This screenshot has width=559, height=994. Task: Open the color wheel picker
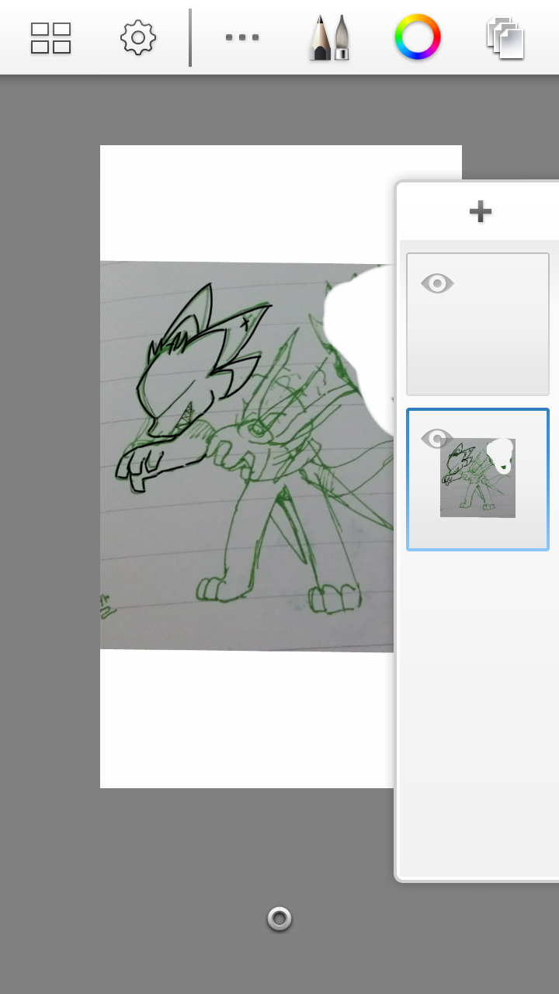(418, 37)
